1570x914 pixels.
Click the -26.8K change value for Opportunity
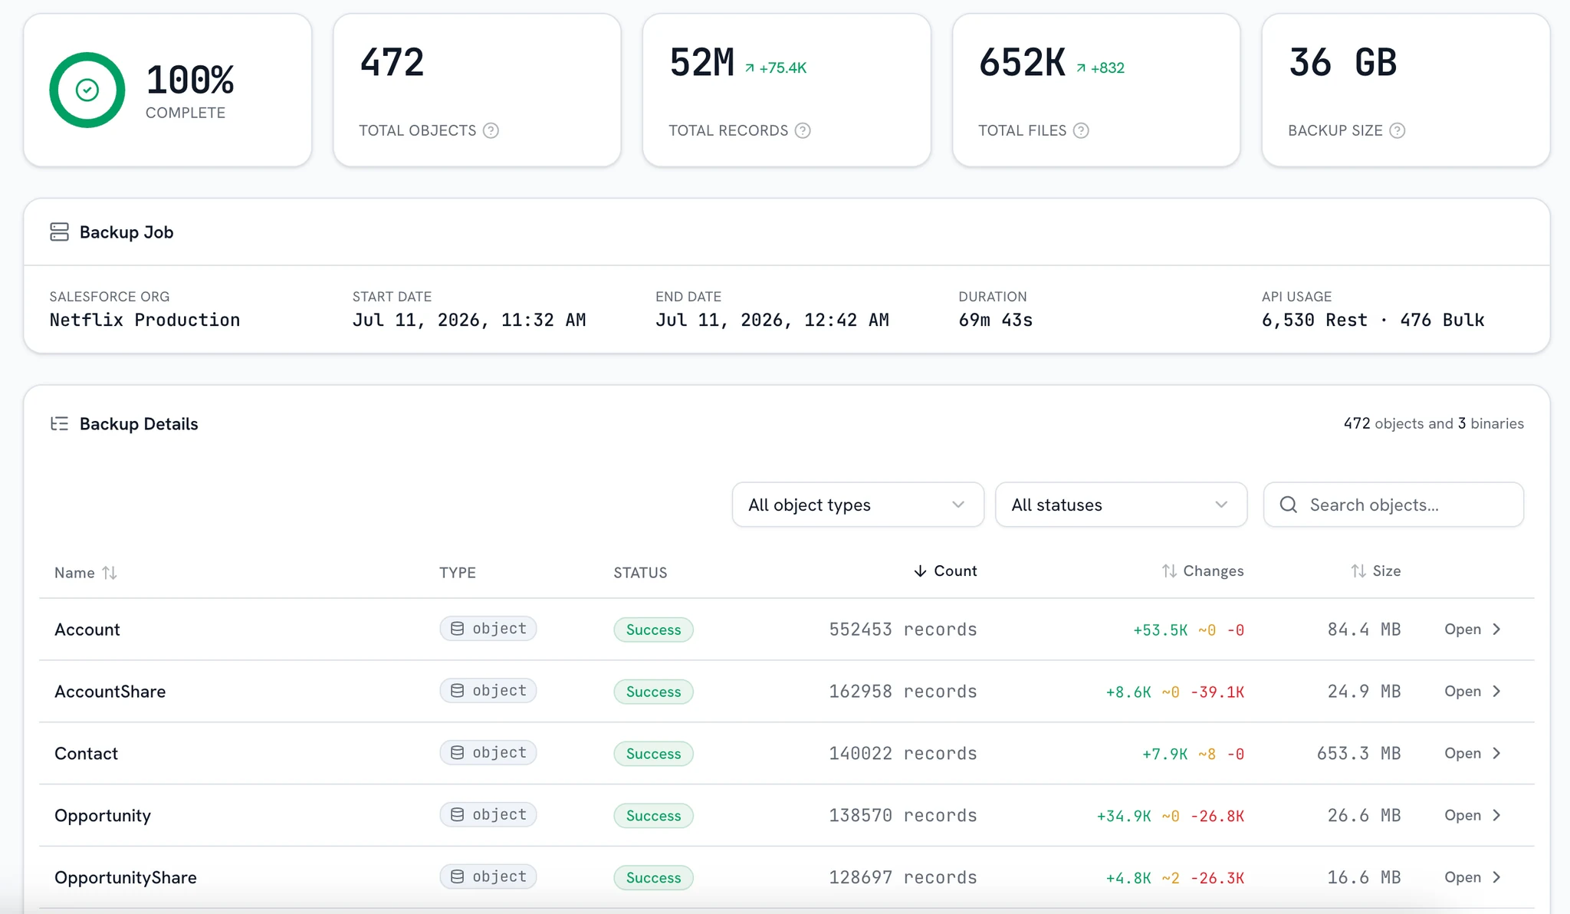[1217, 816]
